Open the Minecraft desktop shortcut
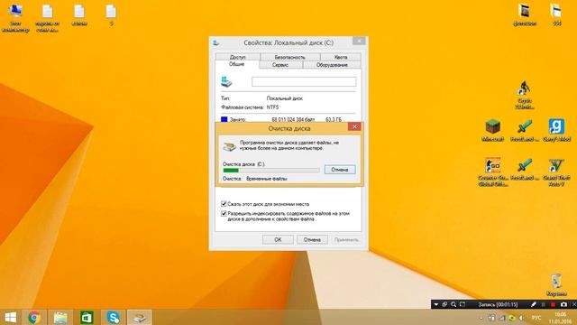577x325 pixels. pyautogui.click(x=493, y=130)
